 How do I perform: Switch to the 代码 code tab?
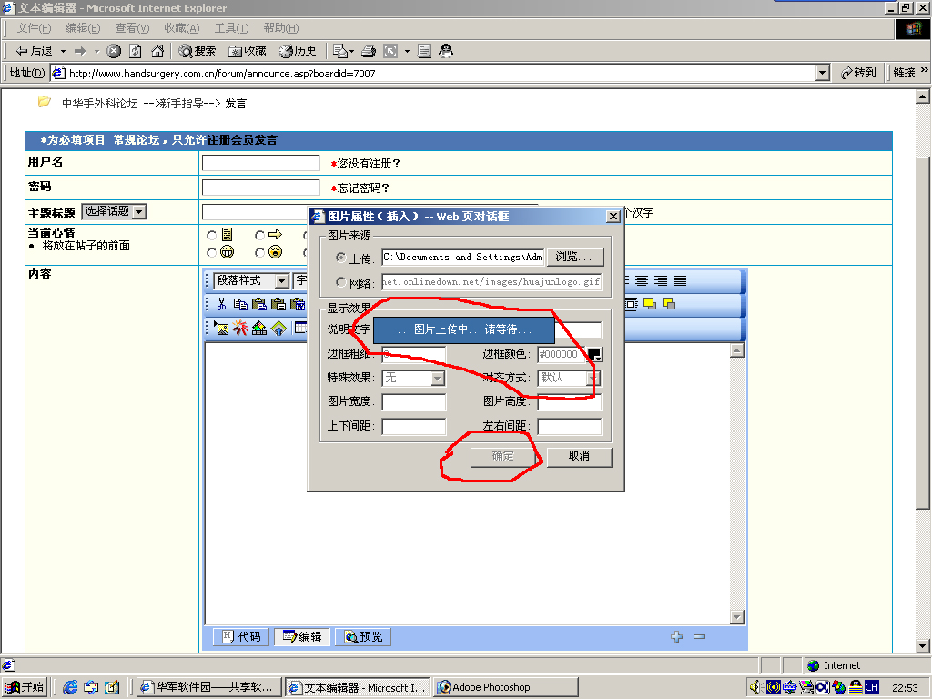click(242, 636)
